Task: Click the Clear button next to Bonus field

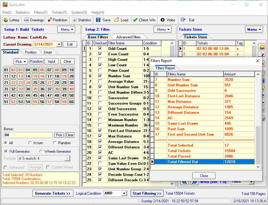Action: tap(70, 135)
